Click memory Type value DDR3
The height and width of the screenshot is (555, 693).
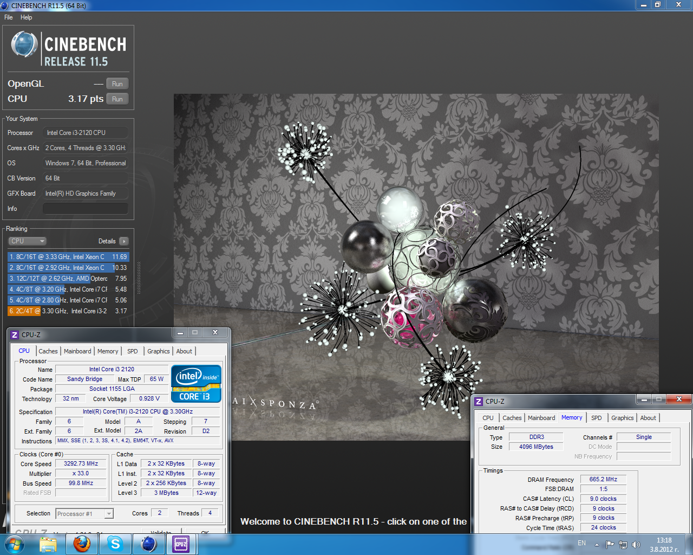click(x=537, y=437)
